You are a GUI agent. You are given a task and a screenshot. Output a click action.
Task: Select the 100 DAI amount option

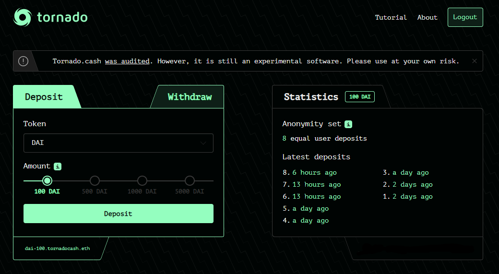tap(47, 181)
